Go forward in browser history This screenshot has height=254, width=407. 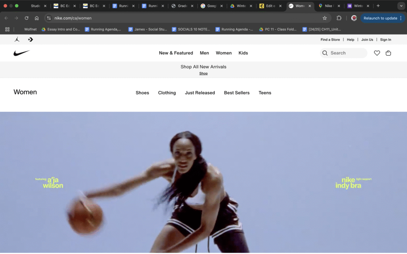[16, 18]
